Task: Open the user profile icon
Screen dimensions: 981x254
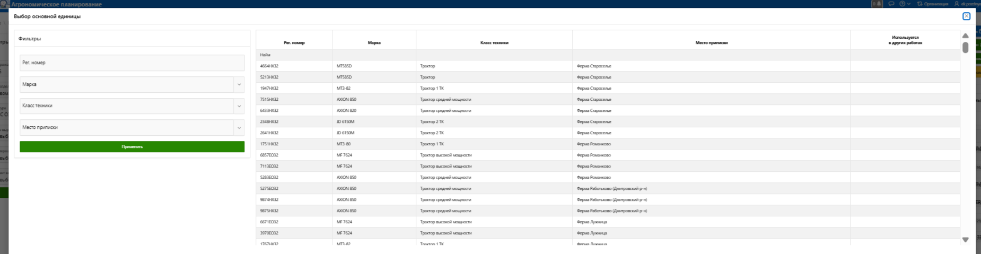Action: click(957, 4)
